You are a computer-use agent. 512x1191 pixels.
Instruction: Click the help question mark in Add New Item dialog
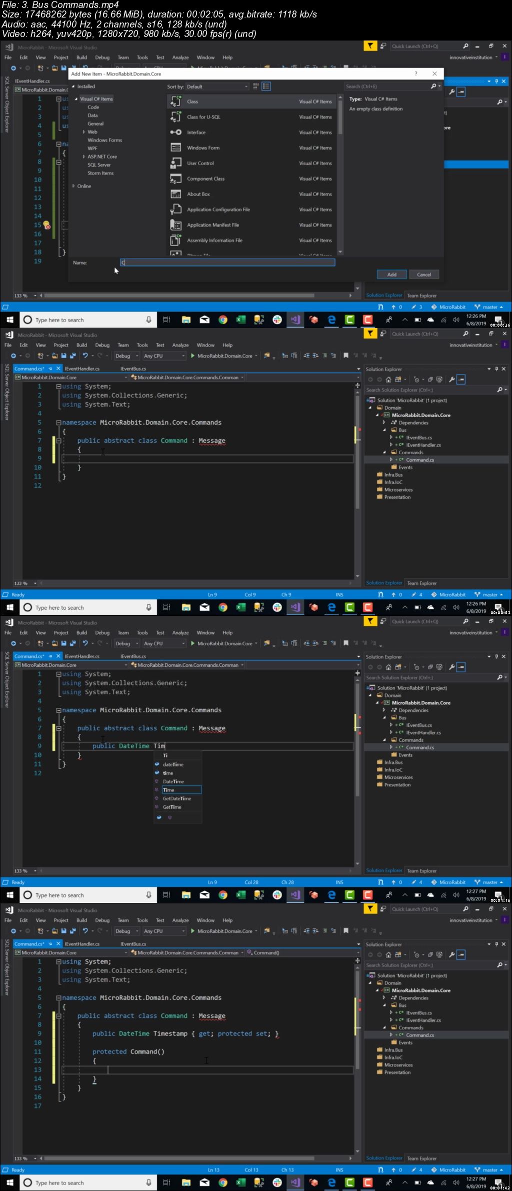tap(416, 74)
